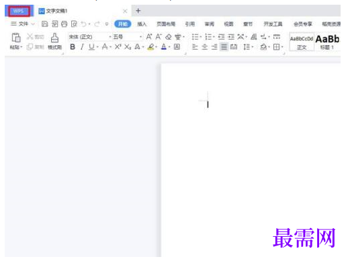
Task: Select the 会员专享 ribbon tab
Action: click(x=303, y=24)
